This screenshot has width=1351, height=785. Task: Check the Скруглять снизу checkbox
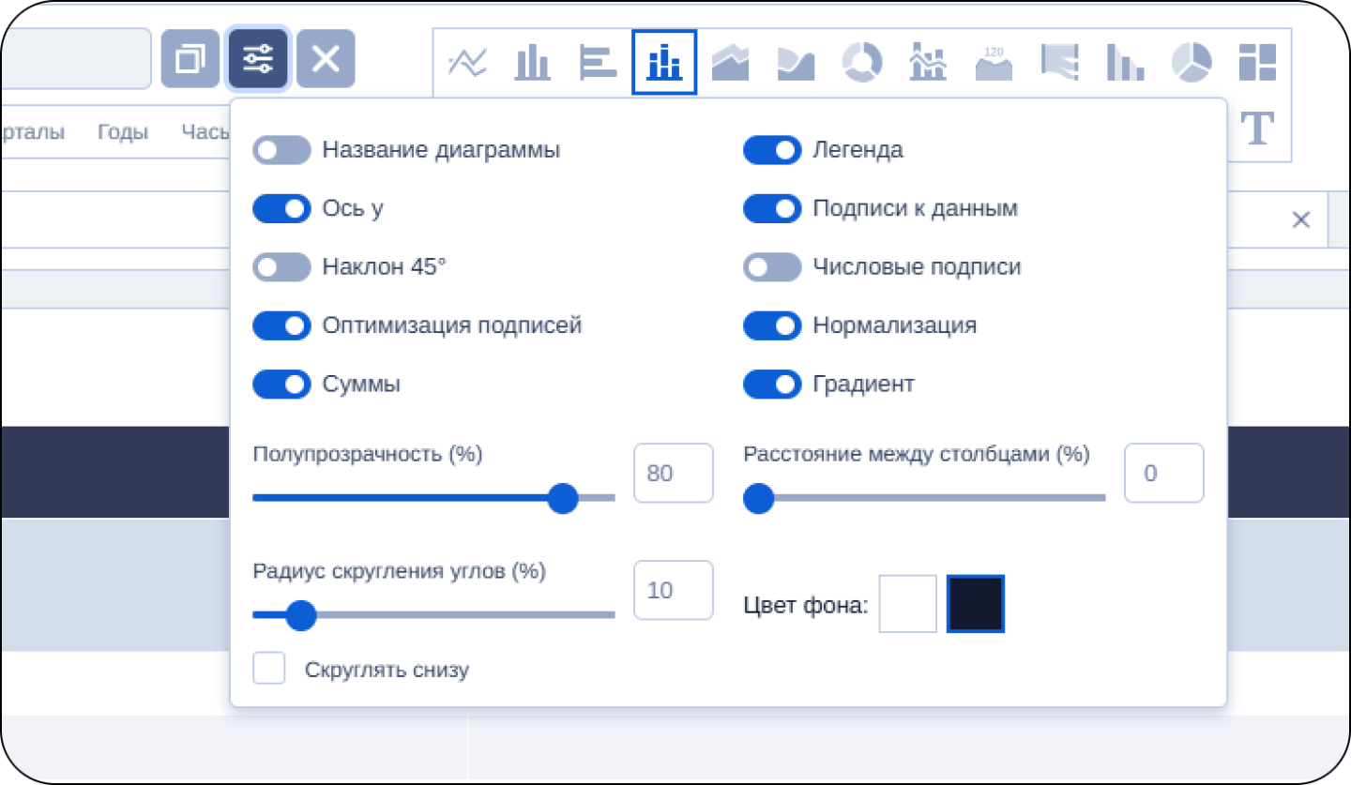point(269,670)
